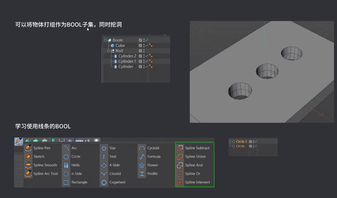Select the Spline Pen tool icon

click(28, 148)
